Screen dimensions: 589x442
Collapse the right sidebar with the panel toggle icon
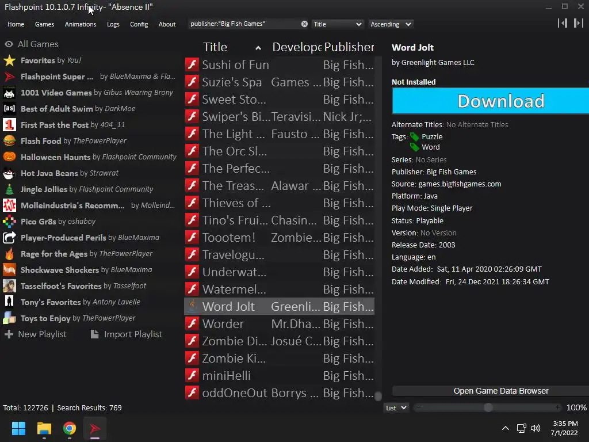click(x=579, y=23)
